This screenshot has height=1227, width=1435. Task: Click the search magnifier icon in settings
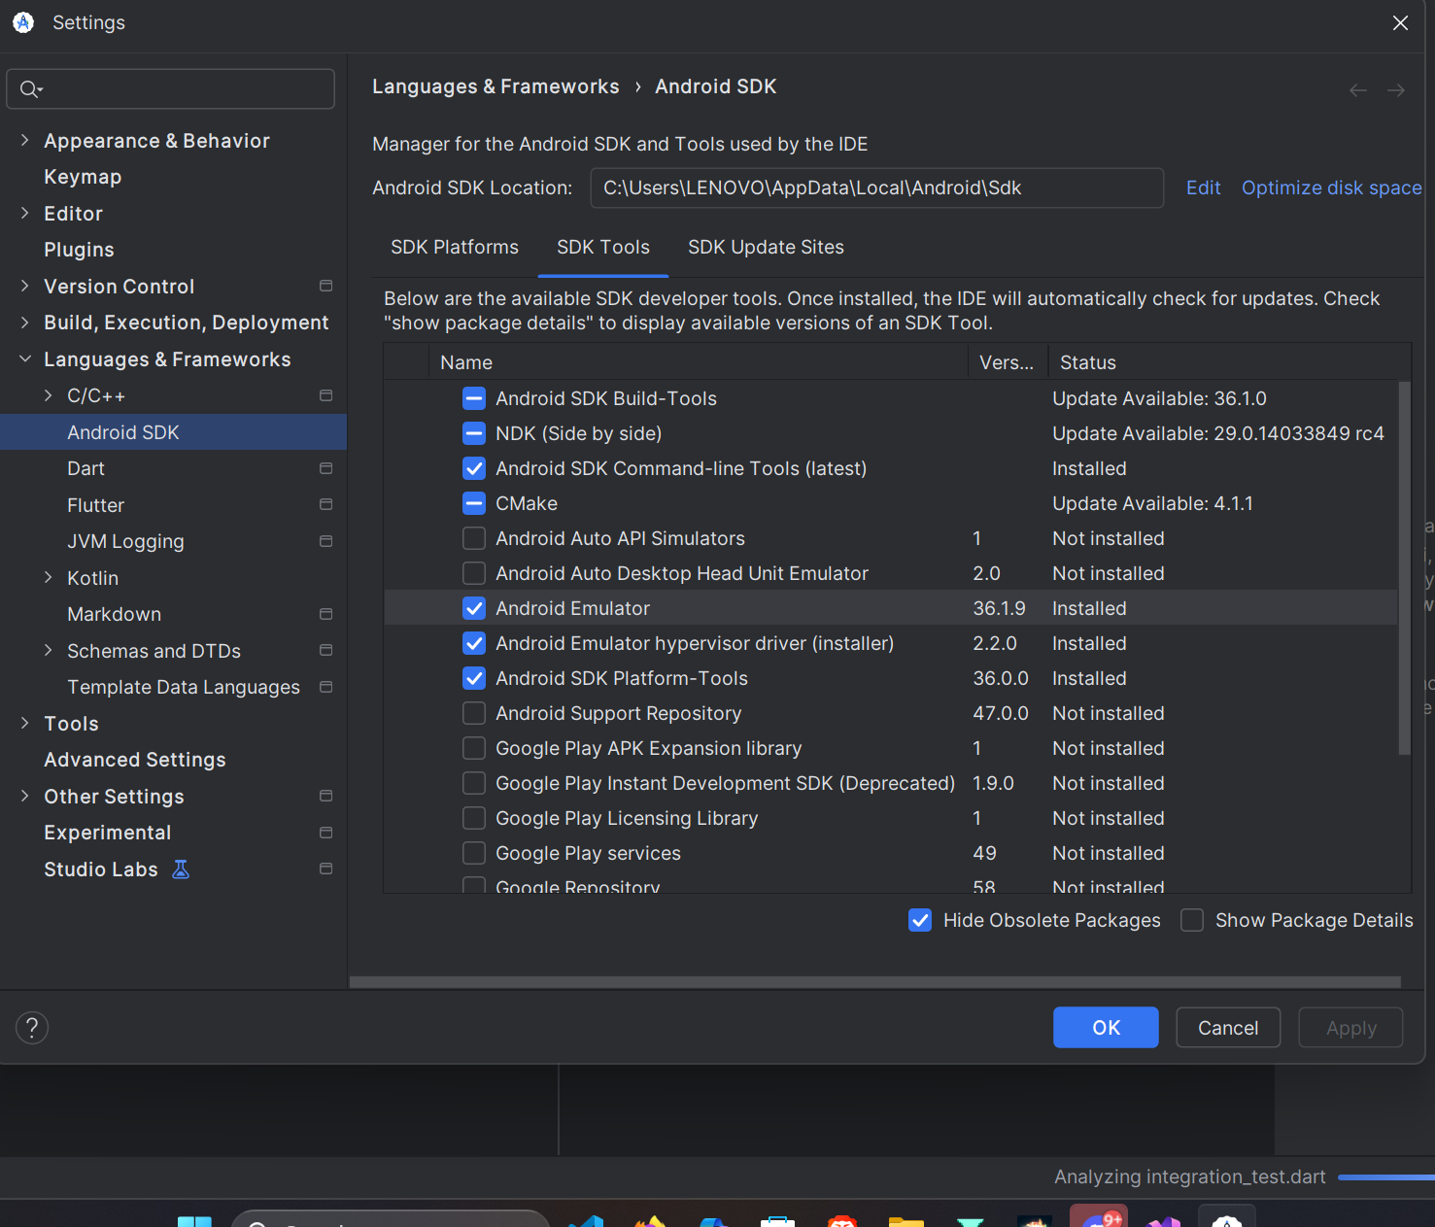tap(30, 89)
